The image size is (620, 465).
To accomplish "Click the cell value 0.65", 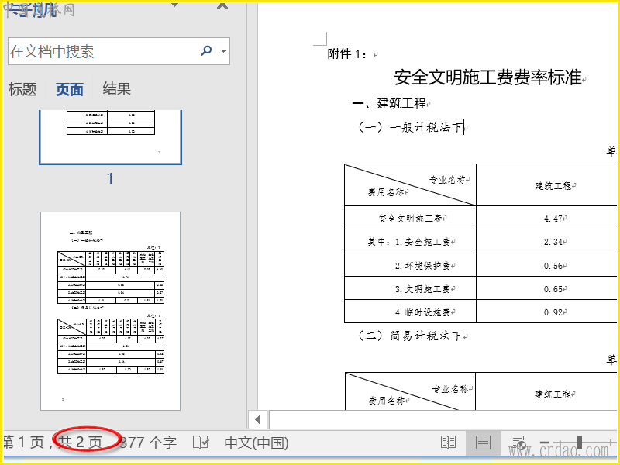I will [553, 289].
